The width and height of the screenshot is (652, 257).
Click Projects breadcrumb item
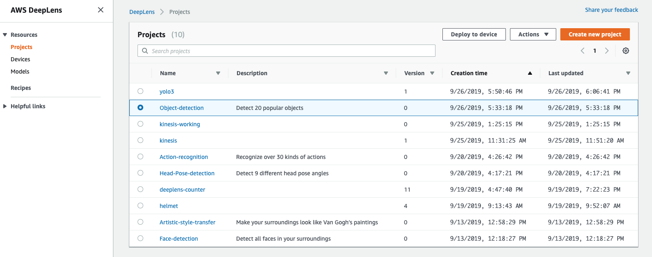coord(180,12)
